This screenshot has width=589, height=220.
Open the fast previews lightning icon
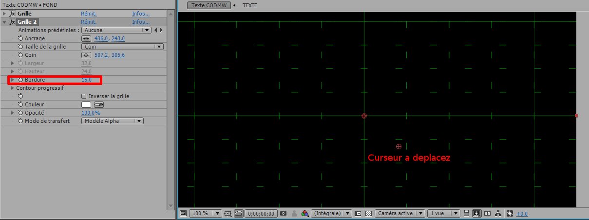(x=477, y=213)
